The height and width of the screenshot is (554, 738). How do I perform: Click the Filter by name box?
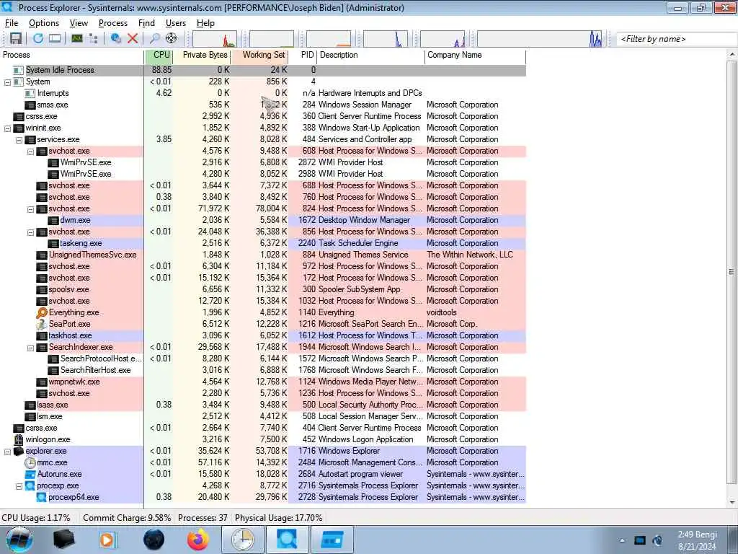677,39
